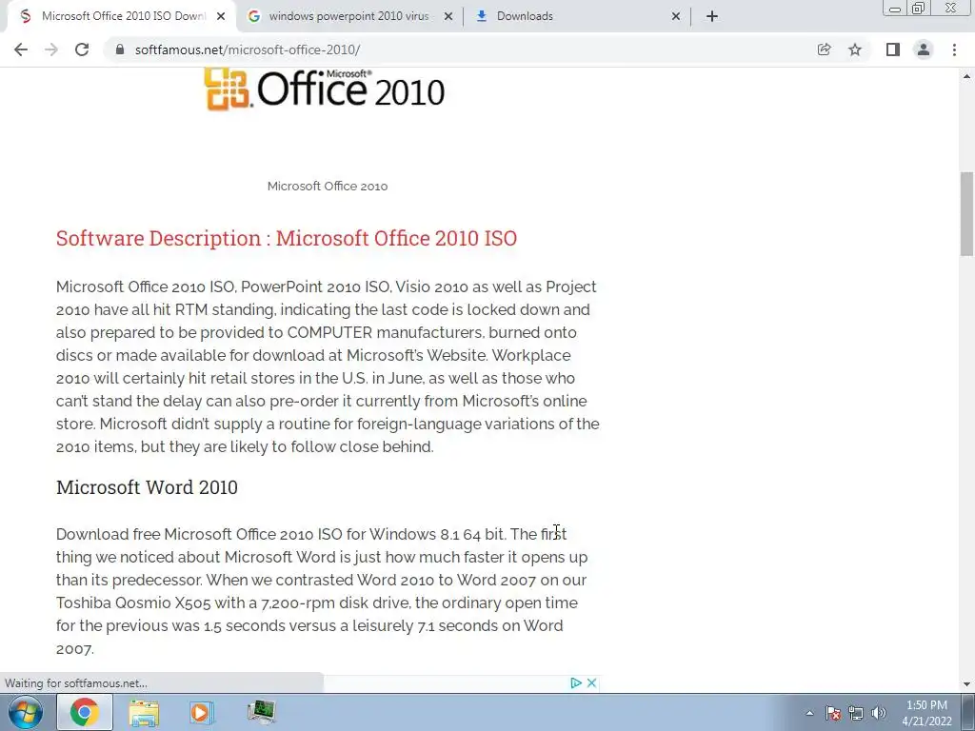Switch to the Downloads tab
The width and height of the screenshot is (975, 731).
tap(577, 16)
